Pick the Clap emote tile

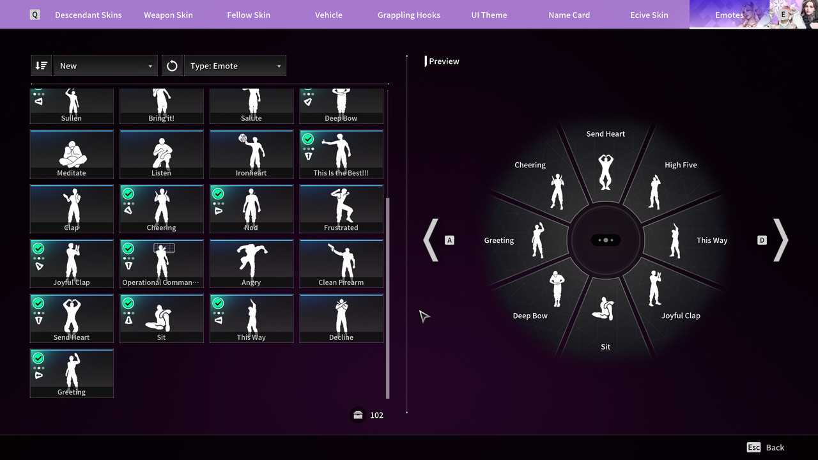[72, 209]
